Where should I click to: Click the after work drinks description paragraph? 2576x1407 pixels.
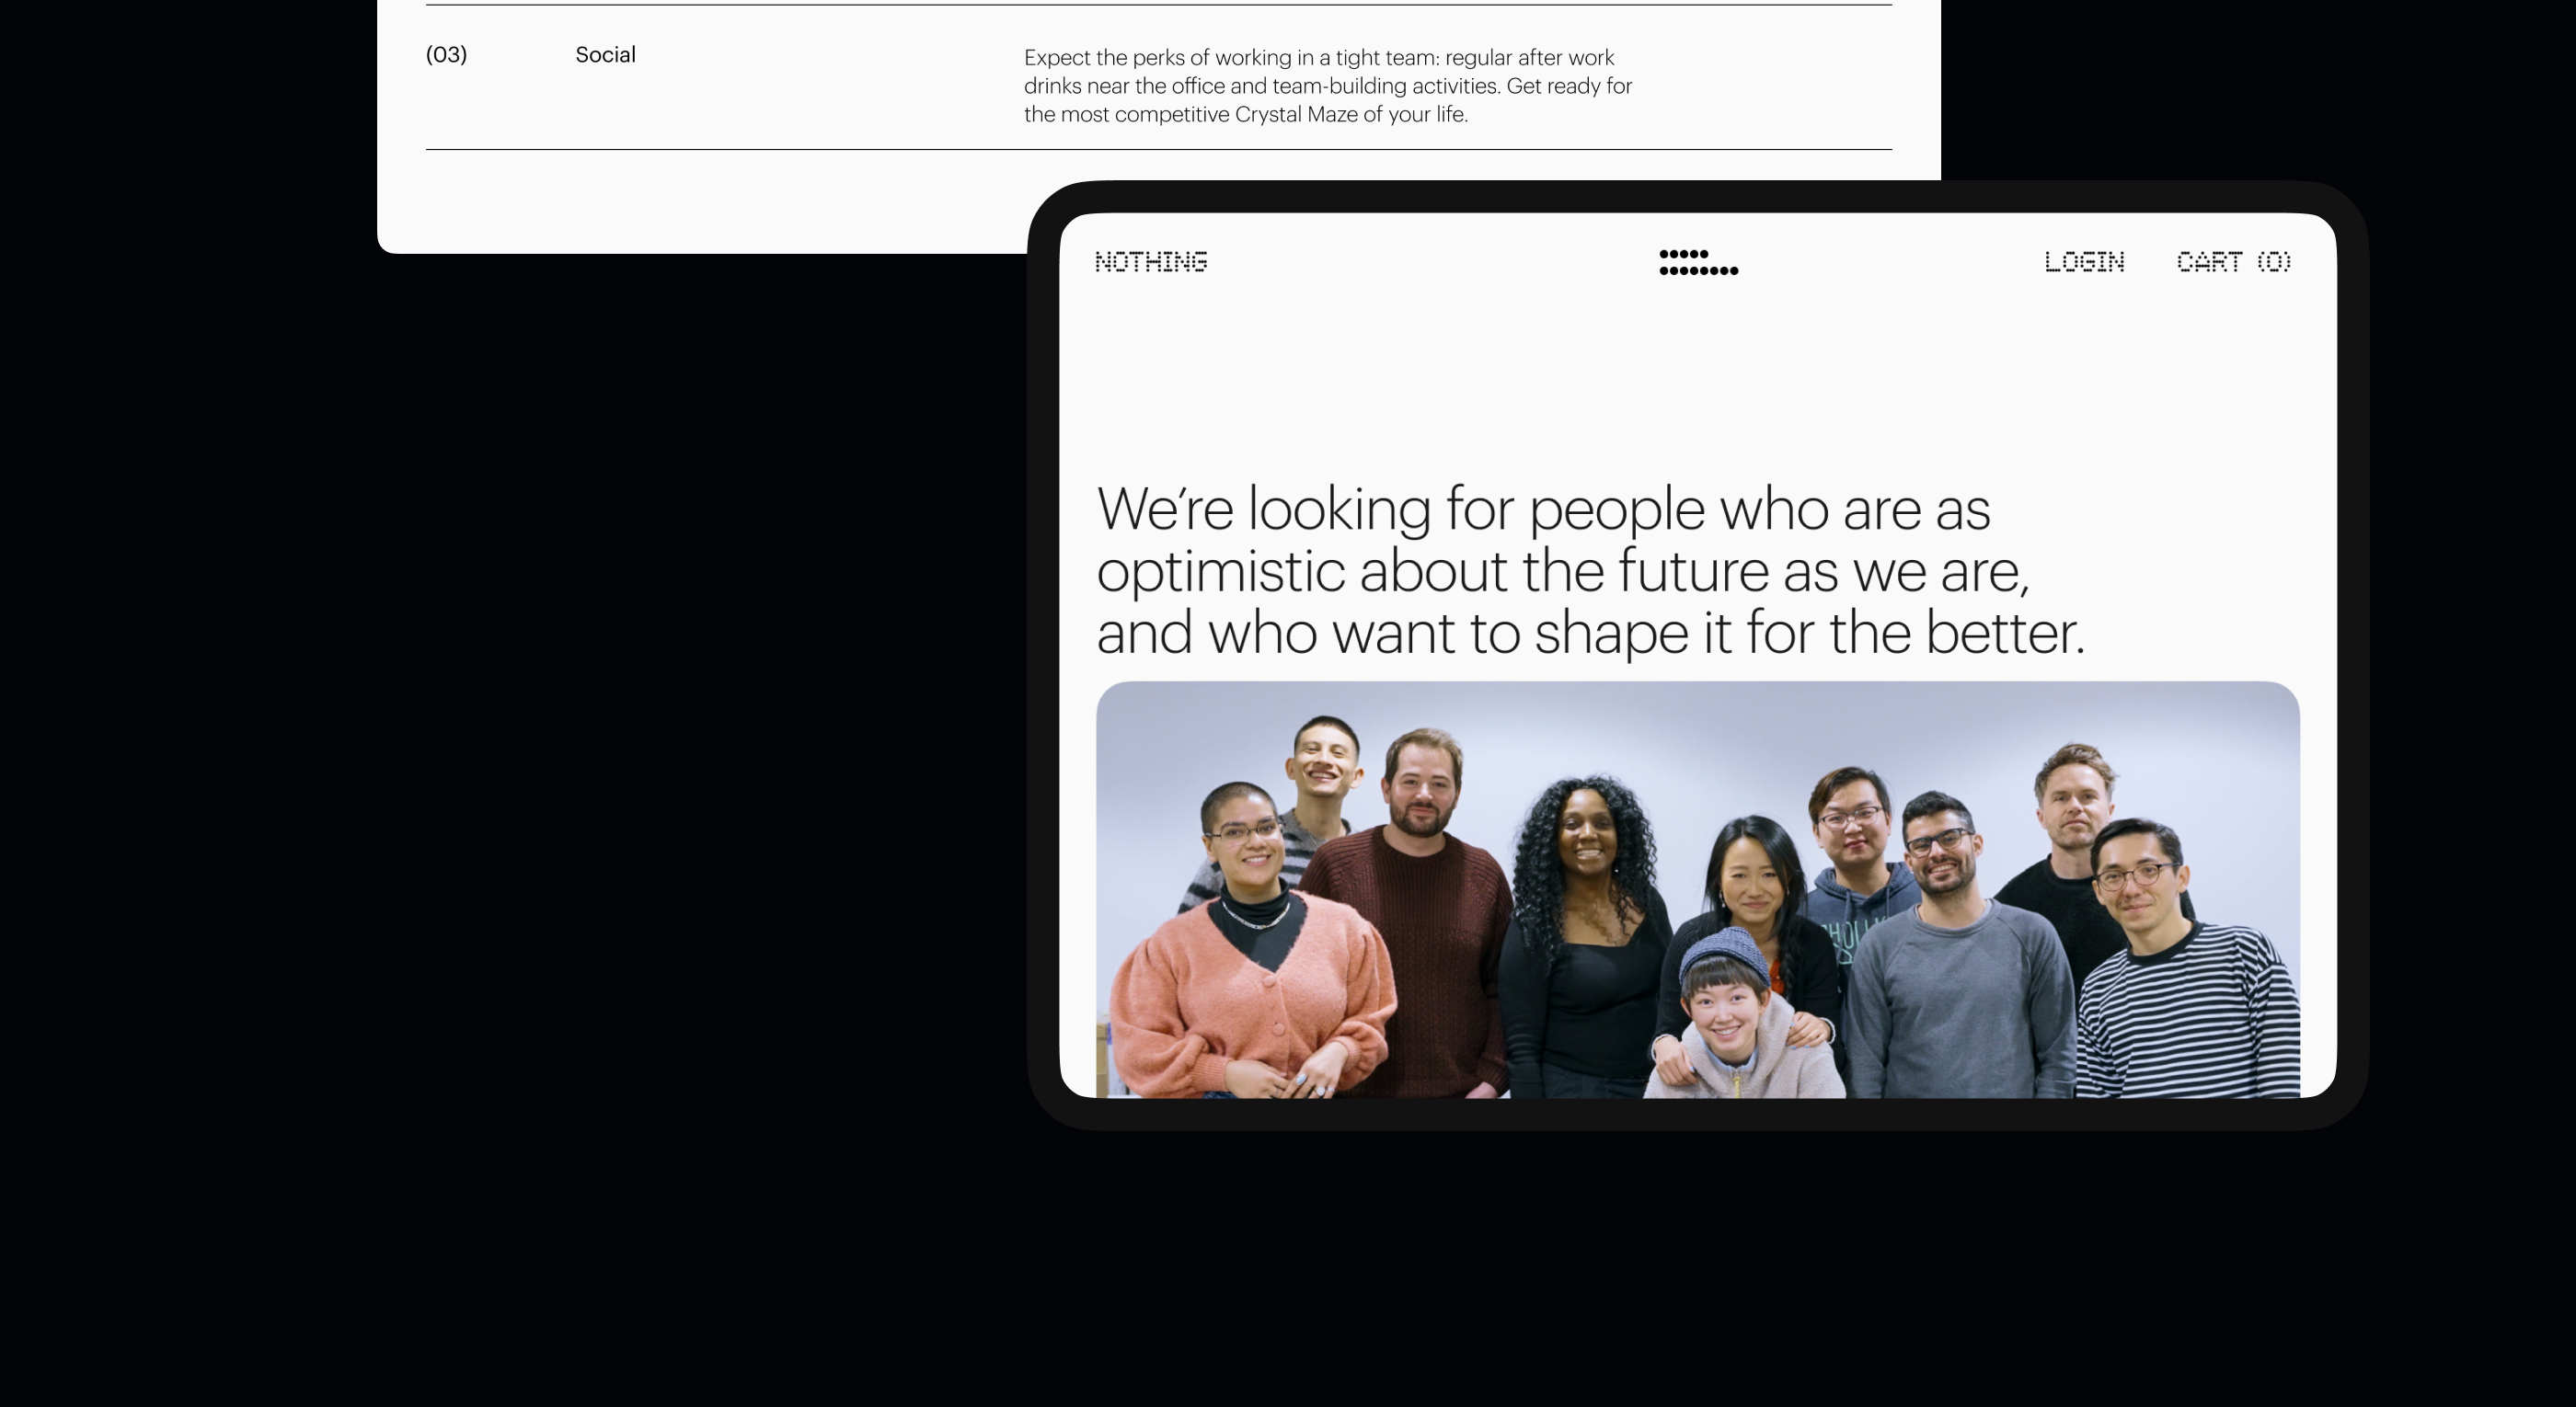(x=1328, y=86)
